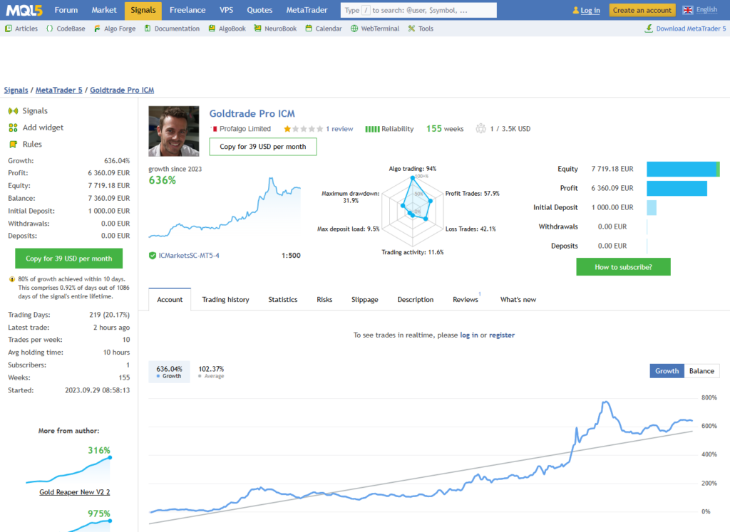
Task: Open Documentation book icon
Action: (x=148, y=28)
